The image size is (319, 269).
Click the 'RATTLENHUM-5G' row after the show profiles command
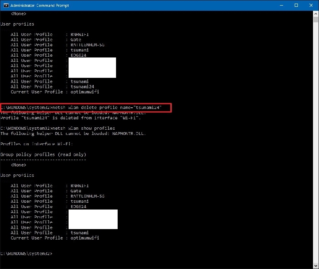pyautogui.click(x=57, y=196)
